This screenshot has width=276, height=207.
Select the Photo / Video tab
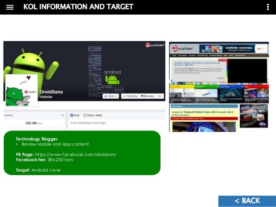coord(93,115)
